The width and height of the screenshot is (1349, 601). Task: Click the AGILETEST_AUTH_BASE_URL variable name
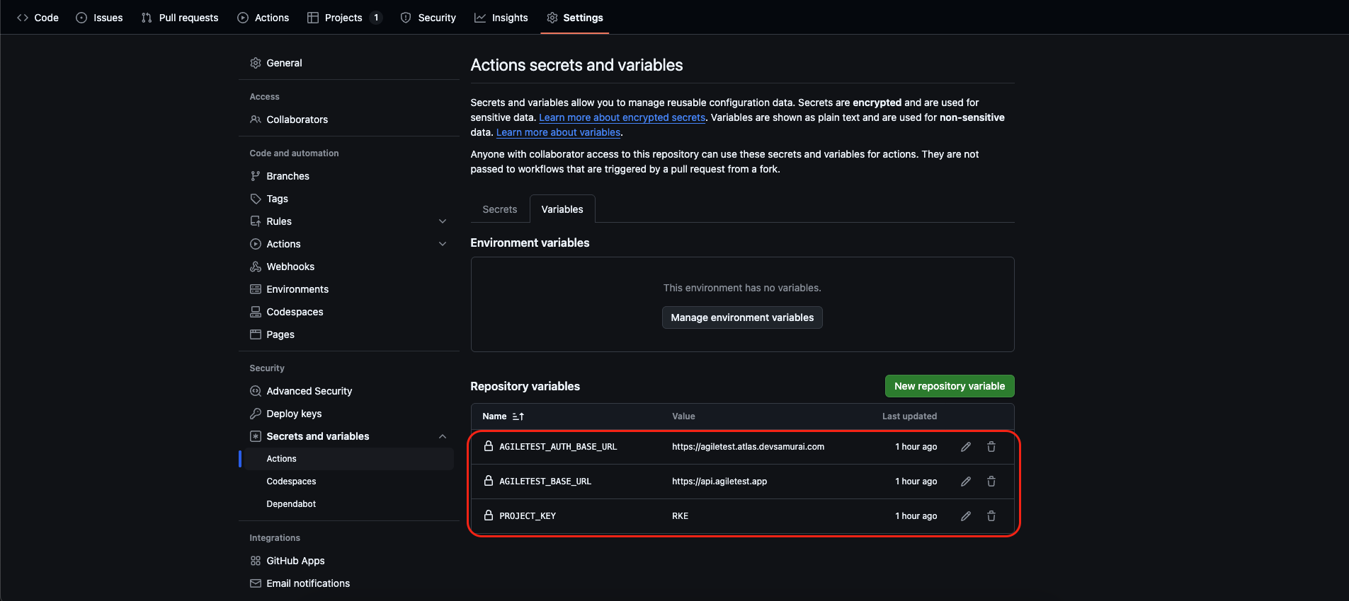coord(558,447)
